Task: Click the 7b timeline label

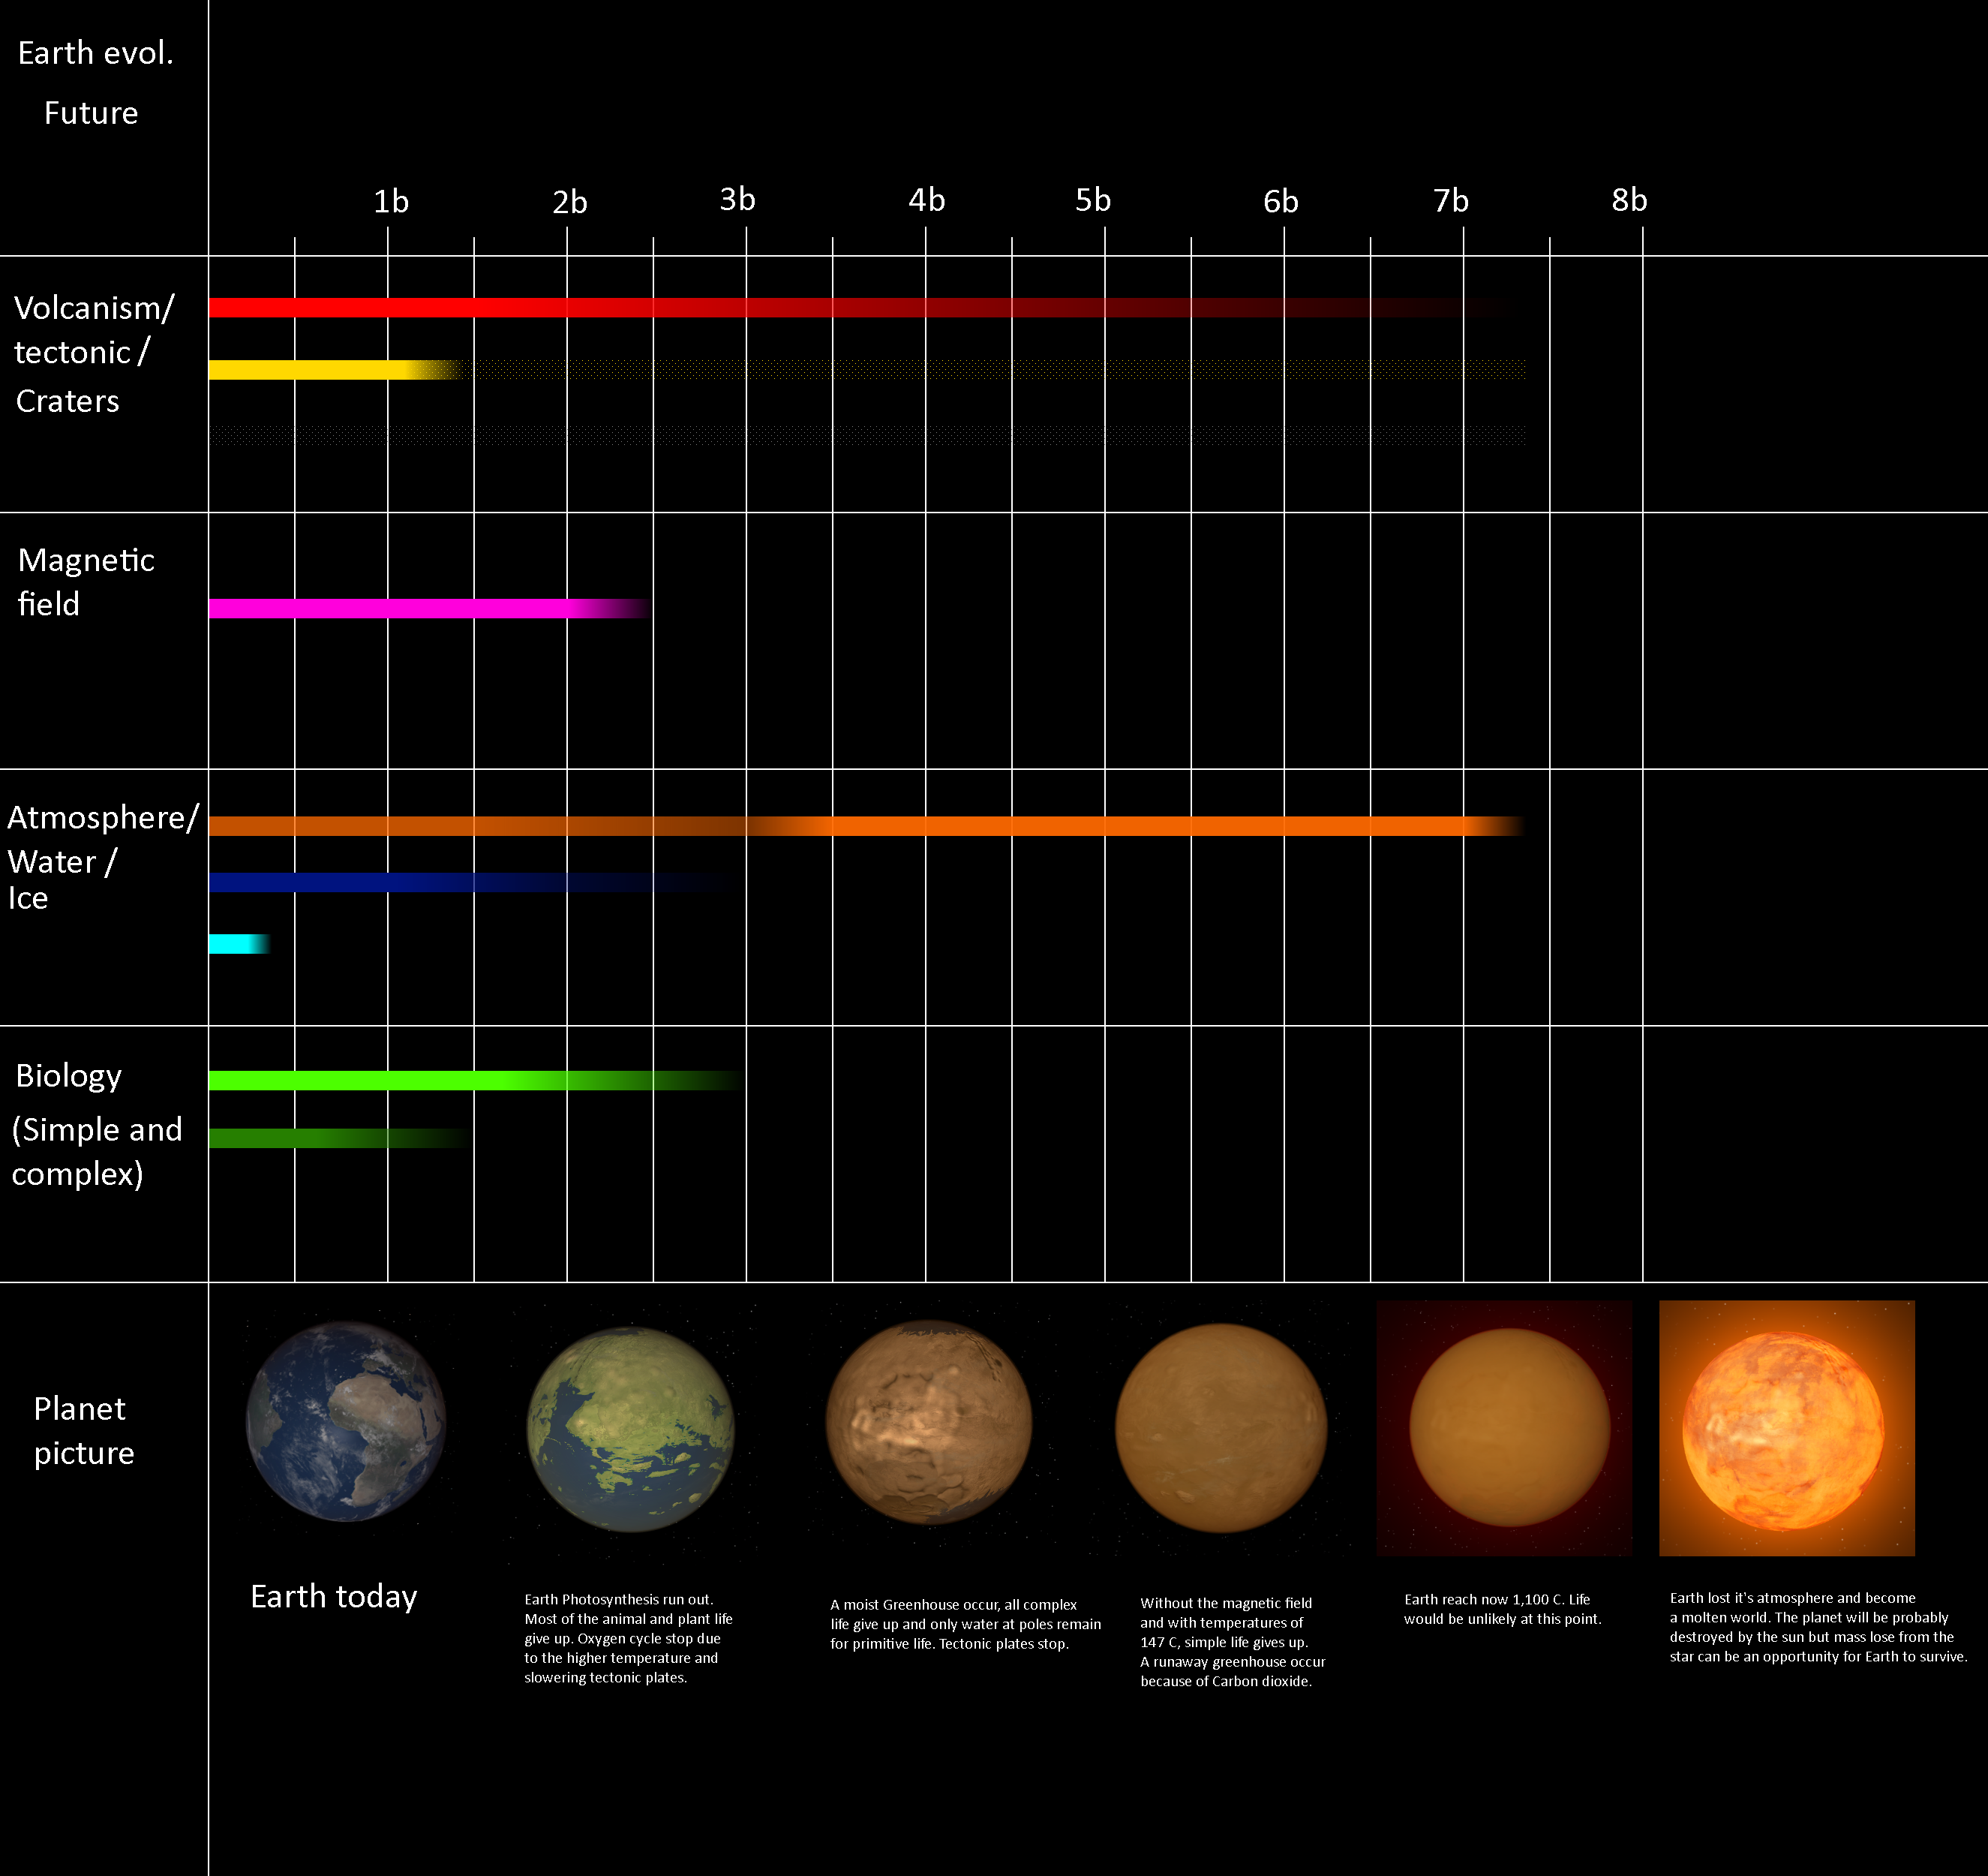Action: pyautogui.click(x=1451, y=202)
